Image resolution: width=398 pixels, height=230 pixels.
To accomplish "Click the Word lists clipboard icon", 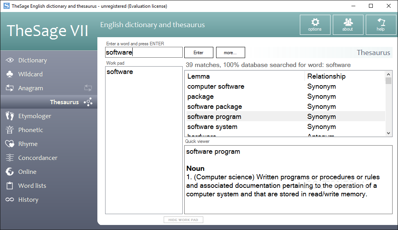I will pyautogui.click(x=10, y=186).
